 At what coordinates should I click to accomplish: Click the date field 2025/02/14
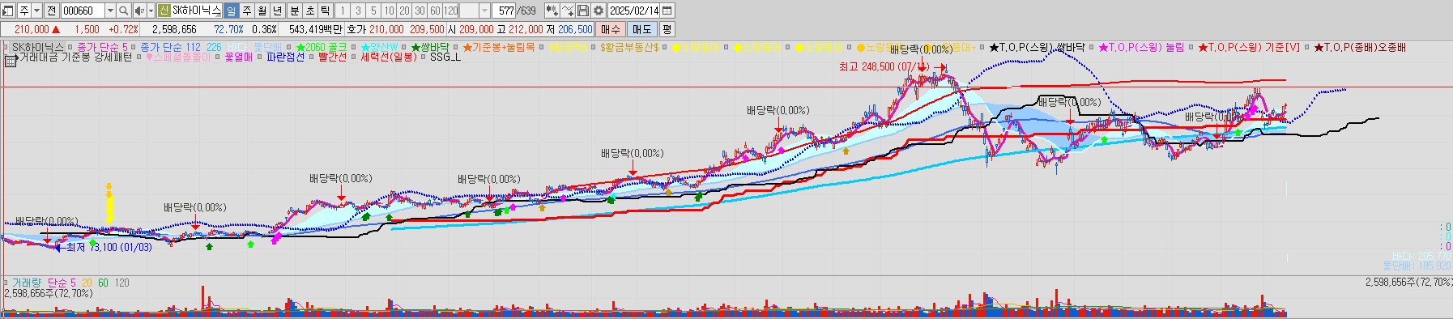coord(633,11)
